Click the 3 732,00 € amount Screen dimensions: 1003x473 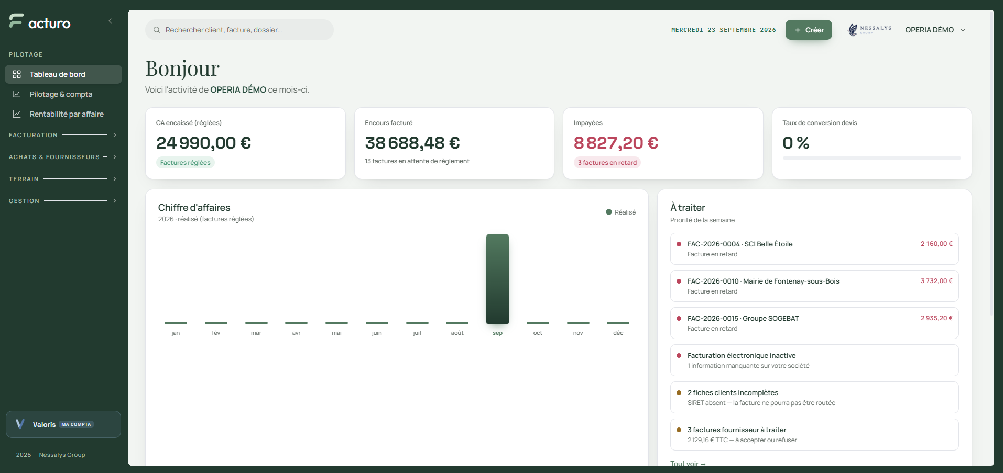point(936,281)
